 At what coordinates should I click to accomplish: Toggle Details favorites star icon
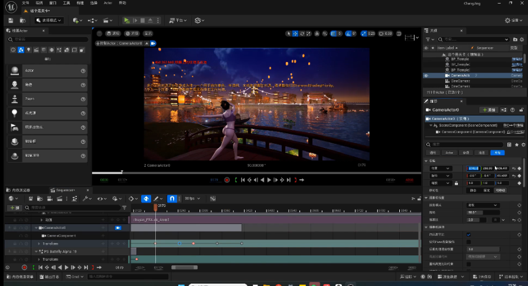click(x=517, y=144)
